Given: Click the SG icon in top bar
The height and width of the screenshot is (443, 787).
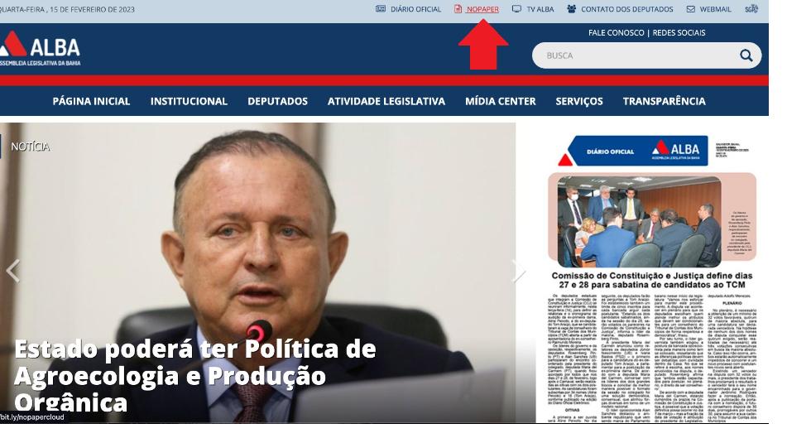Looking at the screenshot, I should pos(751,9).
